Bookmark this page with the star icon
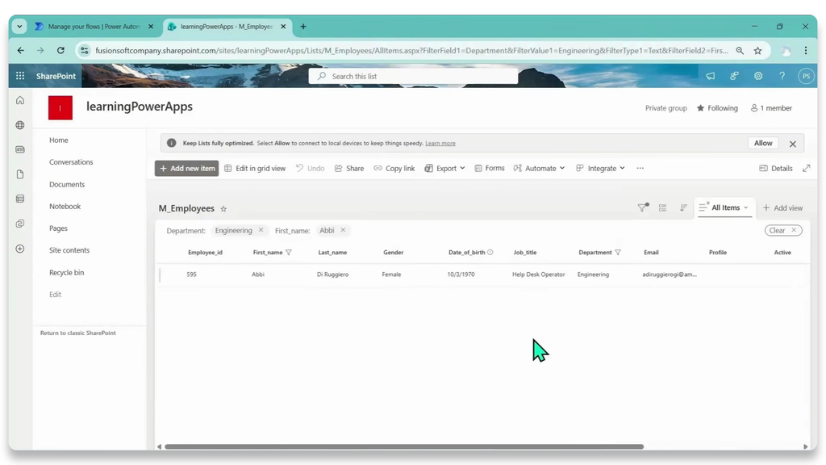The width and height of the screenshot is (826, 465). 757,51
